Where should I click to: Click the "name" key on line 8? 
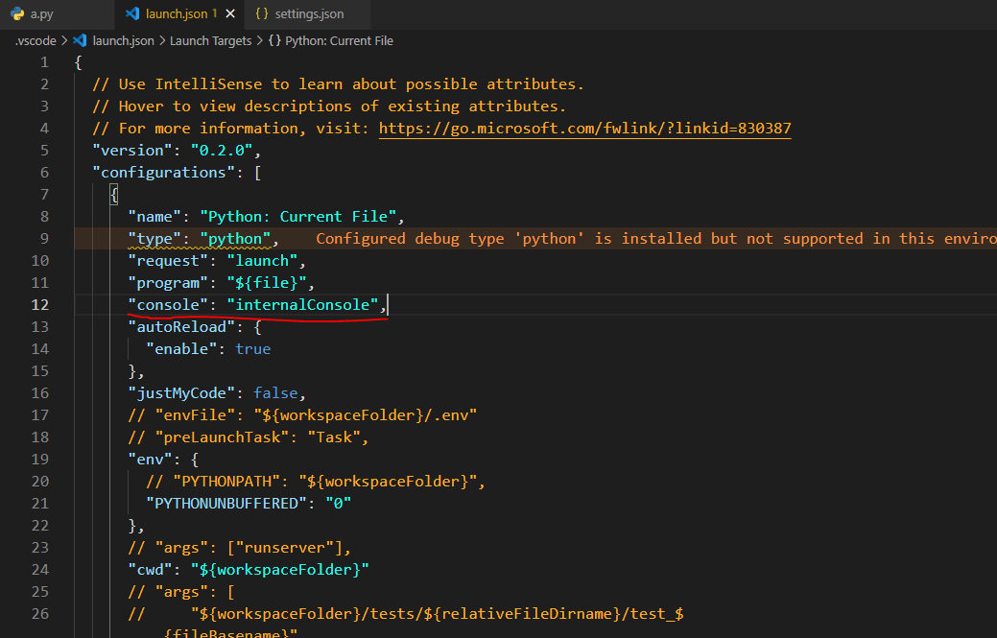[154, 216]
